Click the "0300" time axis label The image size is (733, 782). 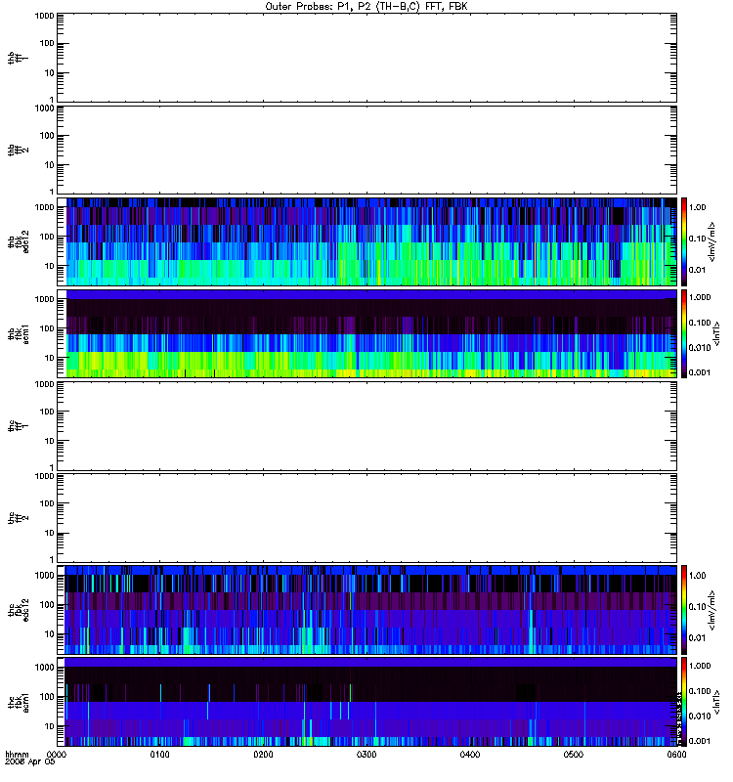(366, 755)
